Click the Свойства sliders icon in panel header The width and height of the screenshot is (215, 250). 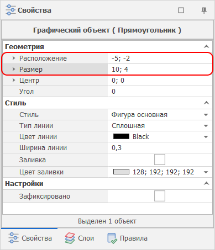[x=11, y=10]
